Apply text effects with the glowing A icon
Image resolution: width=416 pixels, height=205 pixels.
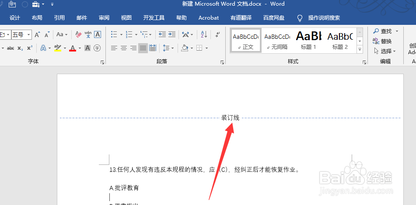(43, 48)
